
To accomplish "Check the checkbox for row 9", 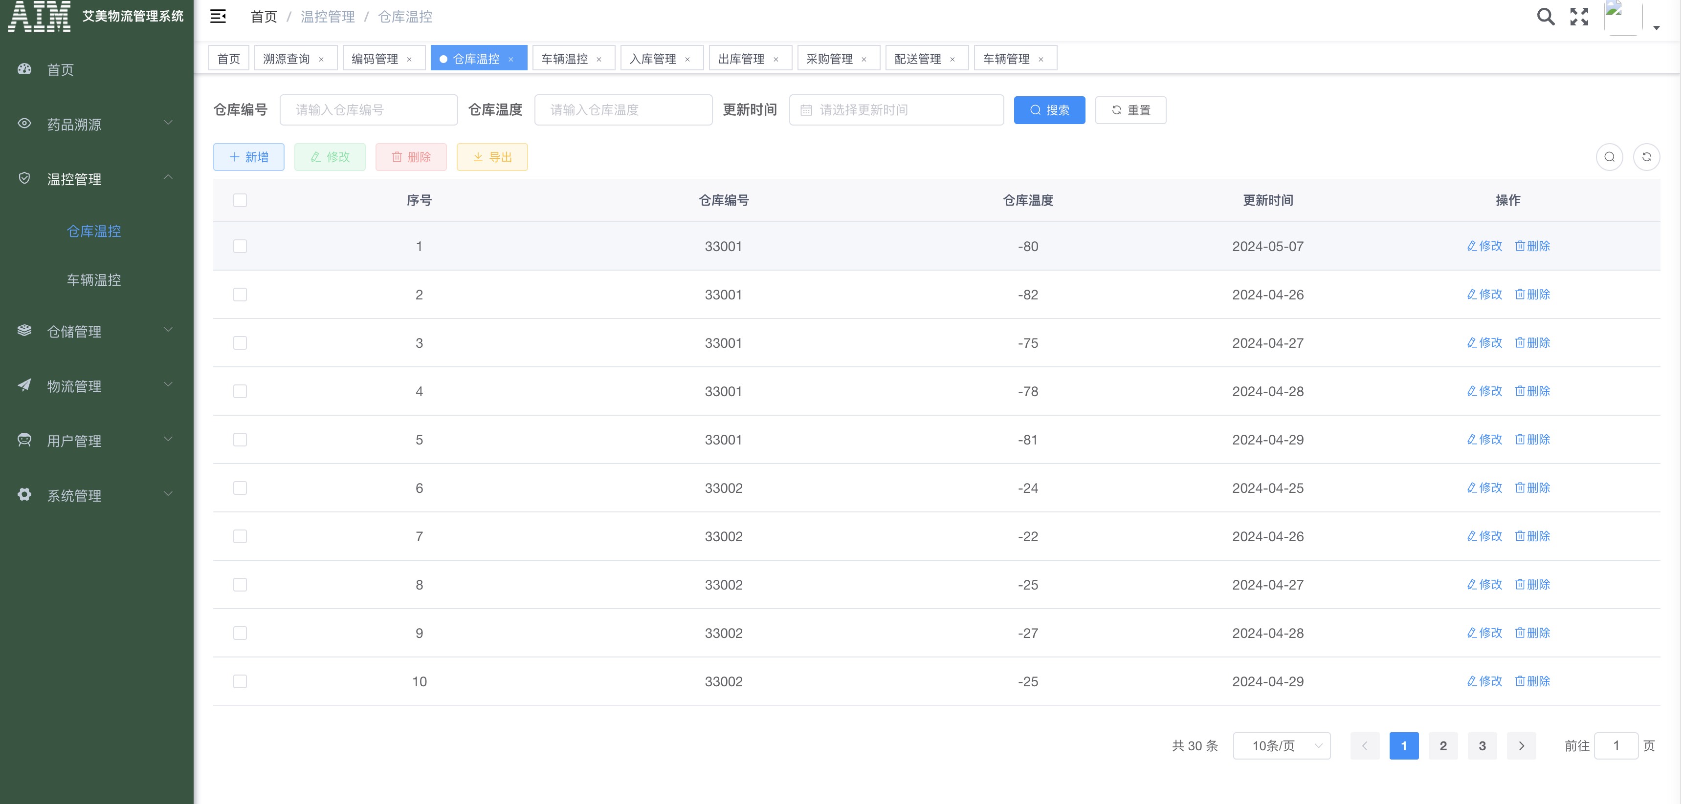I will click(240, 633).
